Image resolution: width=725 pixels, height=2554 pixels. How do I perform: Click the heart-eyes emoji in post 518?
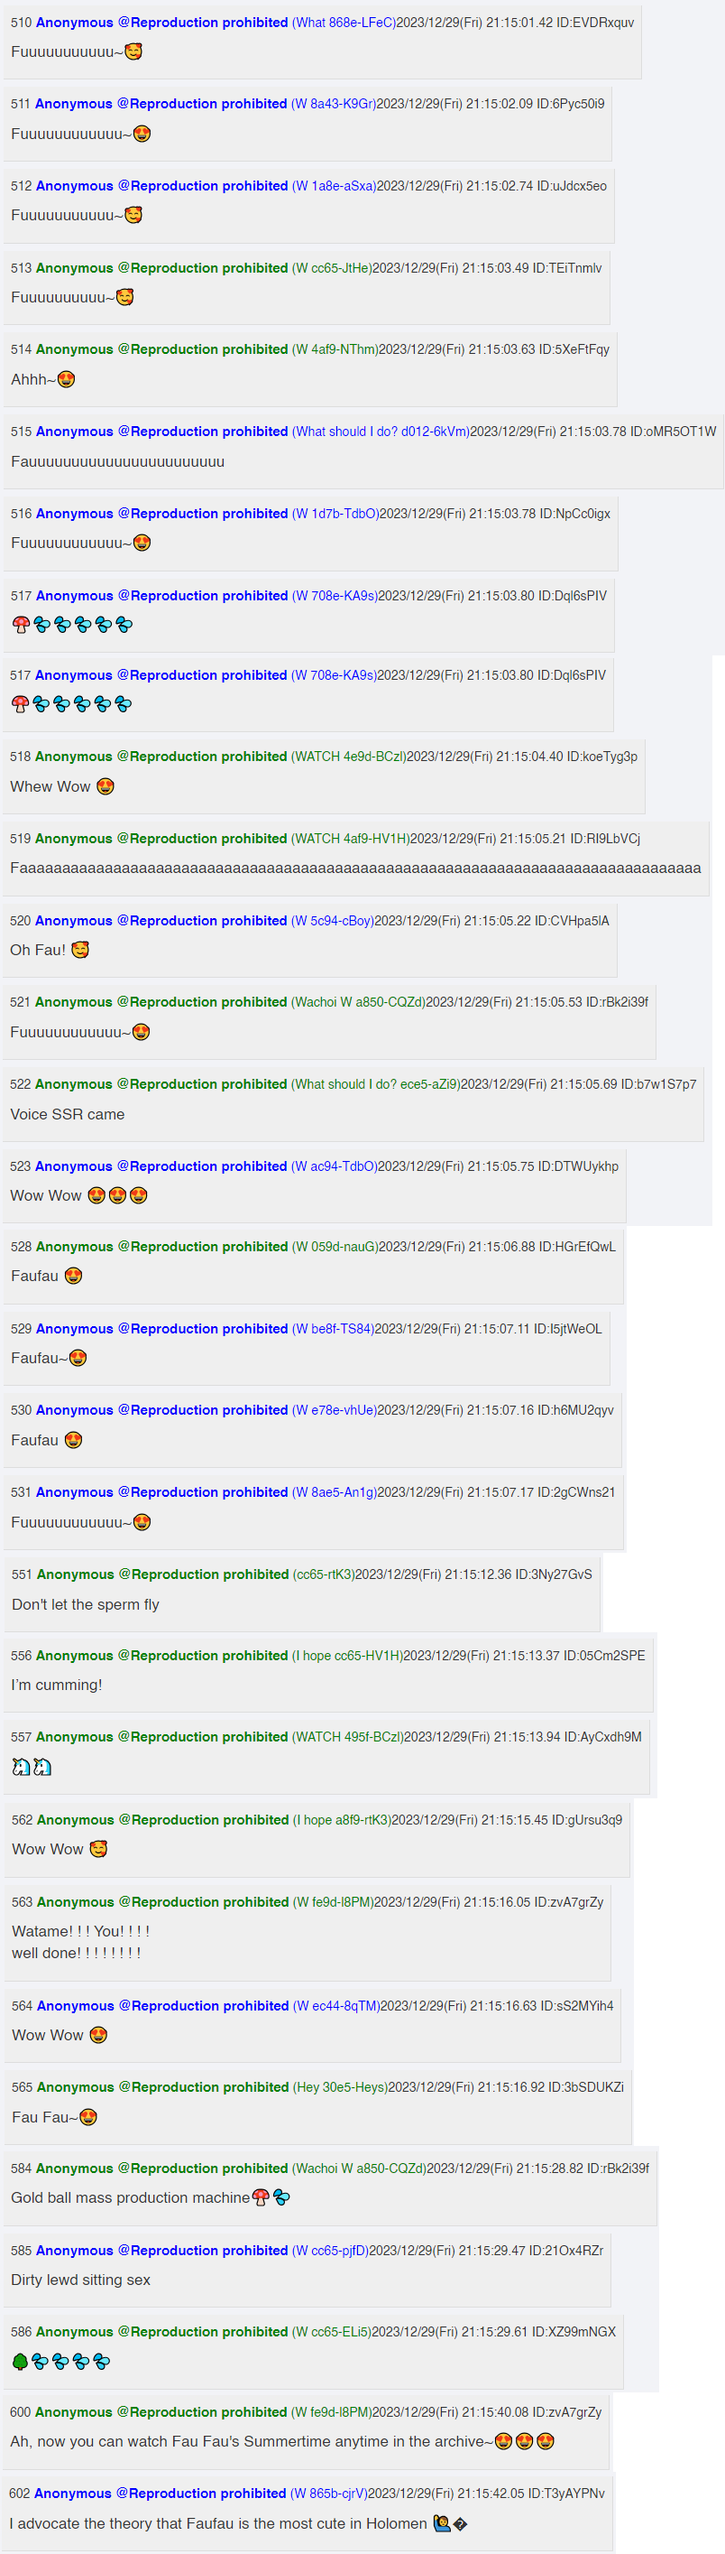tap(105, 786)
